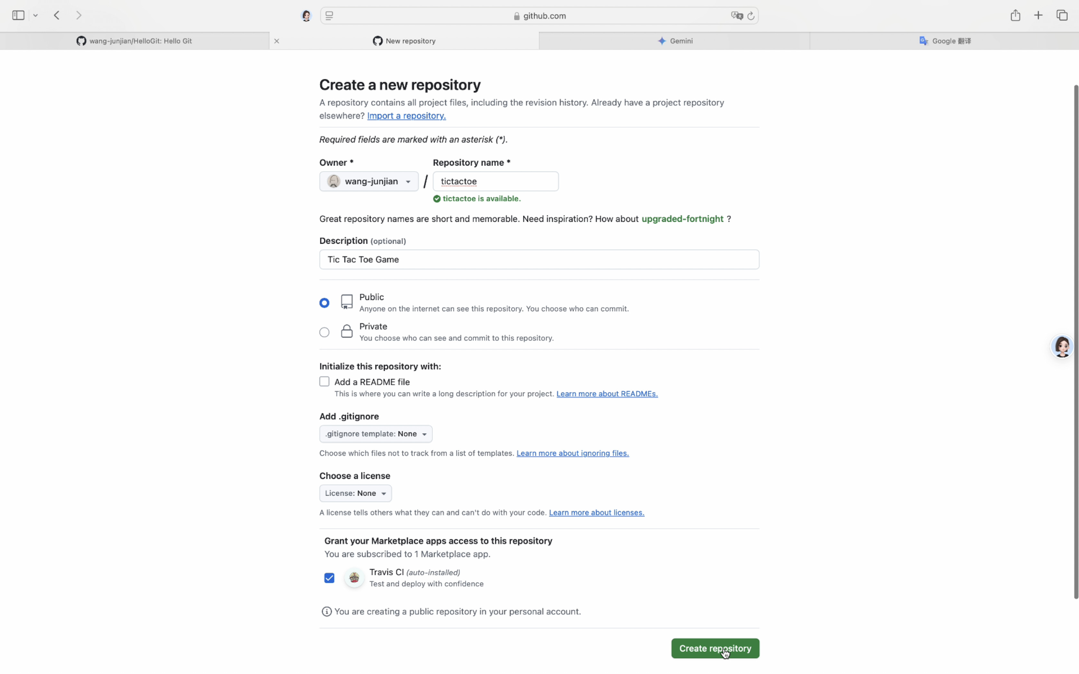This screenshot has width=1079, height=674.
Task: Open the Owner wang-junjian dropdown
Action: 369,182
